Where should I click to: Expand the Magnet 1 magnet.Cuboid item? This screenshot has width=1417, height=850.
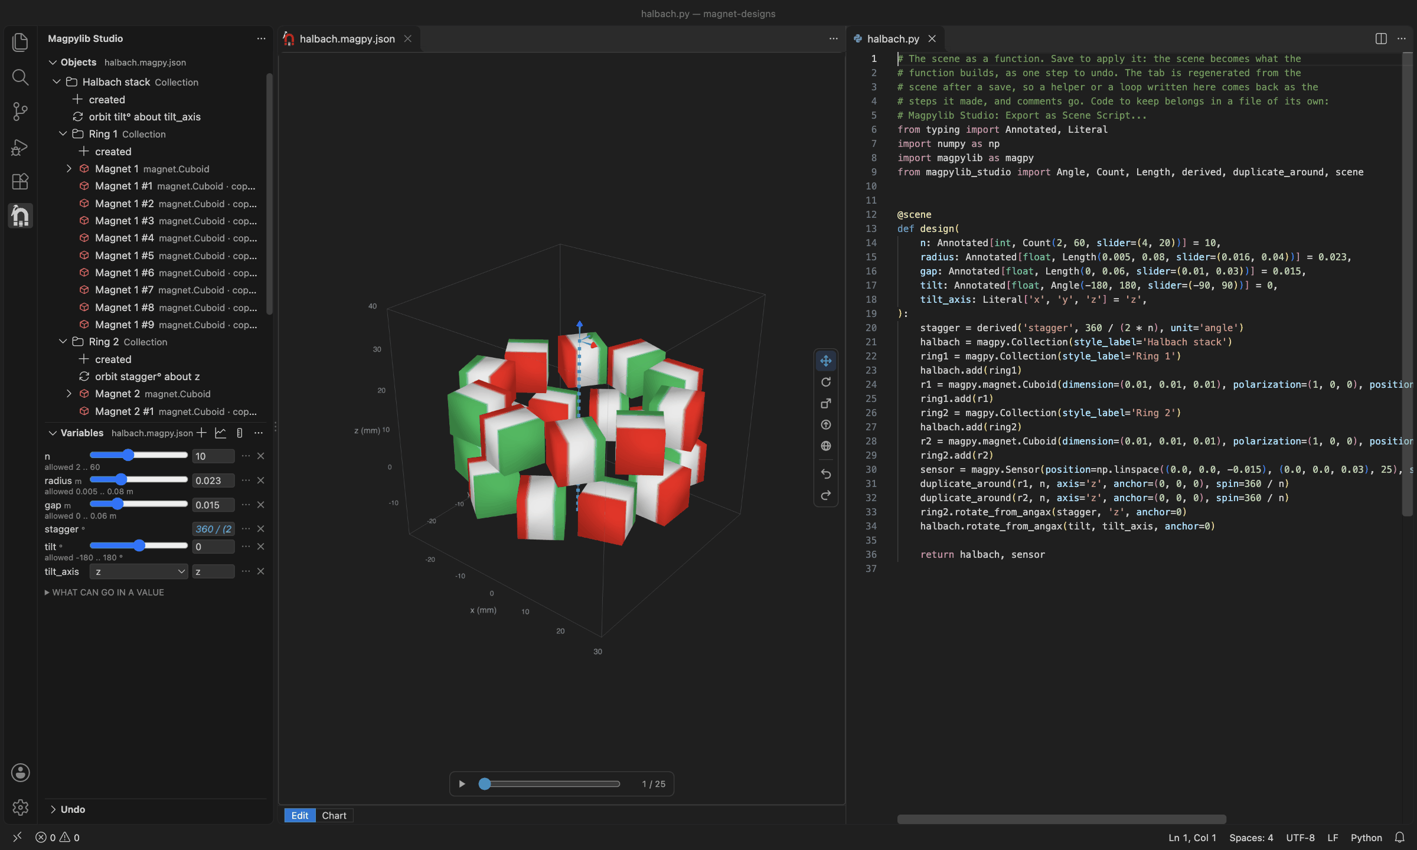point(69,169)
